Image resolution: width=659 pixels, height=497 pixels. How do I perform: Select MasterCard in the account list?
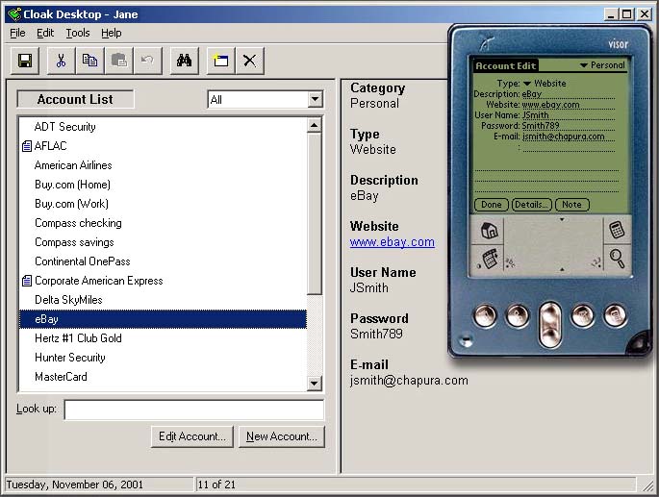pos(164,377)
